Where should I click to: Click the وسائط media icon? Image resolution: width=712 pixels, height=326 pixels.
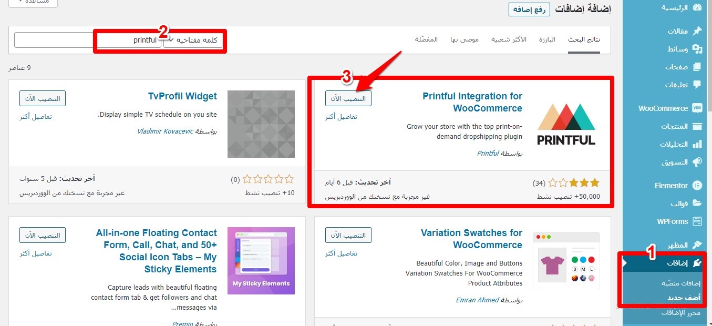697,49
